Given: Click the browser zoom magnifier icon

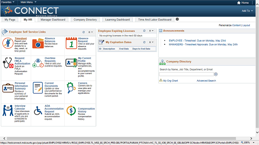Looking at the screenshot, I should [242, 142].
